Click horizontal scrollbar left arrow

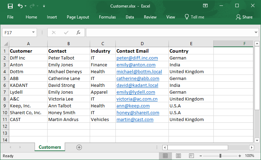tap(165, 147)
